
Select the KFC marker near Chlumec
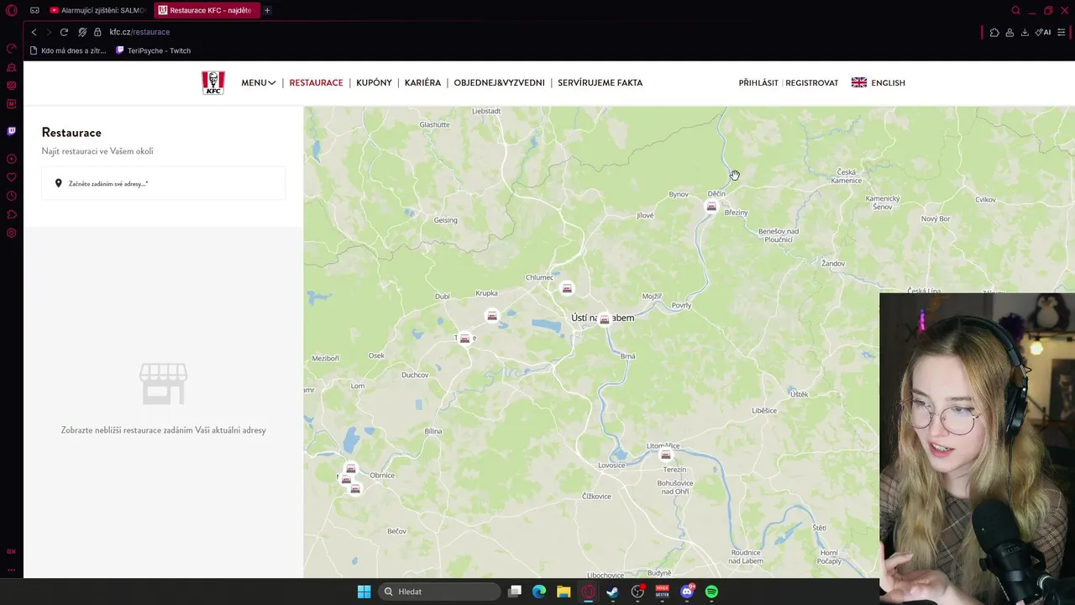(567, 288)
